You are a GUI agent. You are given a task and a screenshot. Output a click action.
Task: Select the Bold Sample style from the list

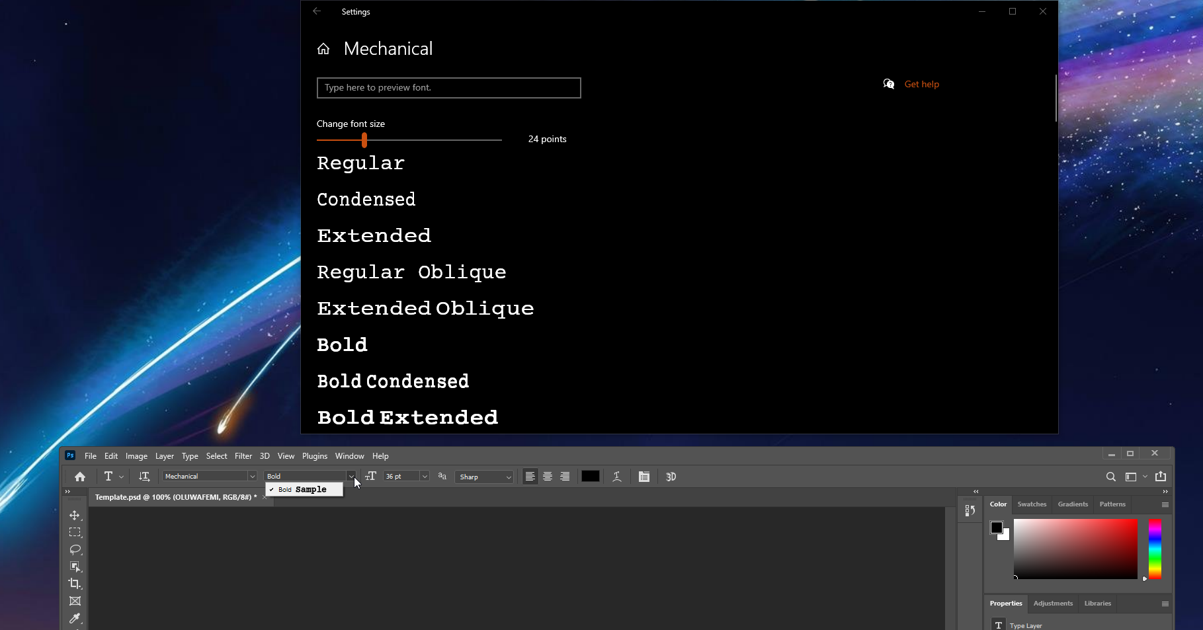coord(304,489)
